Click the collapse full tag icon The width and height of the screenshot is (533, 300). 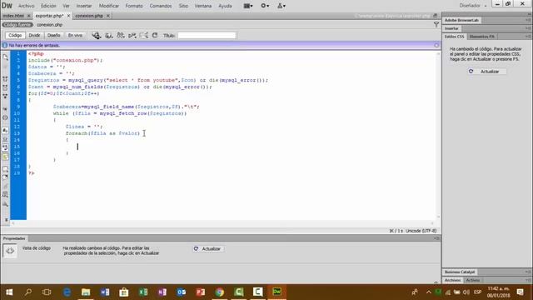[5, 79]
